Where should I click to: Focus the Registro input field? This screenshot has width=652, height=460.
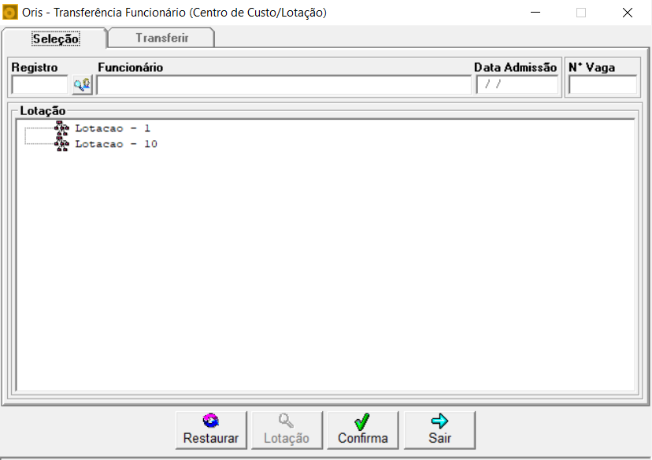[39, 85]
